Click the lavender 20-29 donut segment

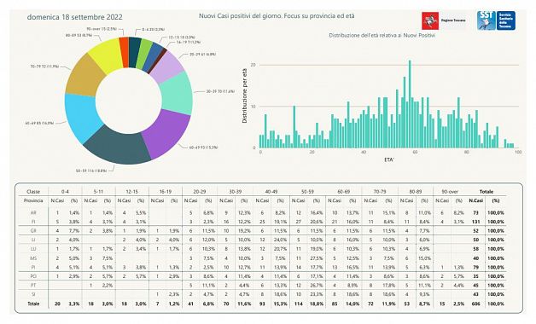point(167,67)
